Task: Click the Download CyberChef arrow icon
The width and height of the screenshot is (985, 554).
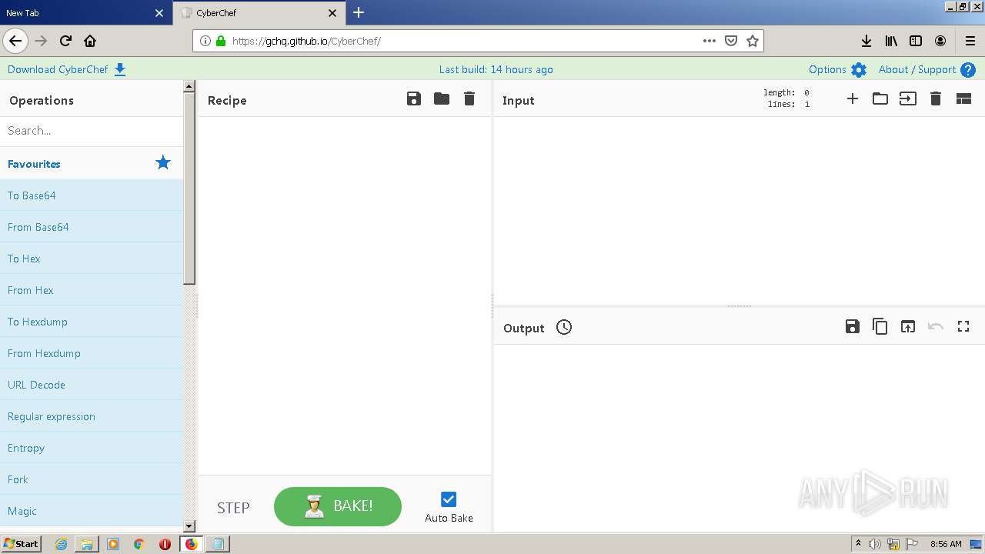Action: tap(120, 69)
